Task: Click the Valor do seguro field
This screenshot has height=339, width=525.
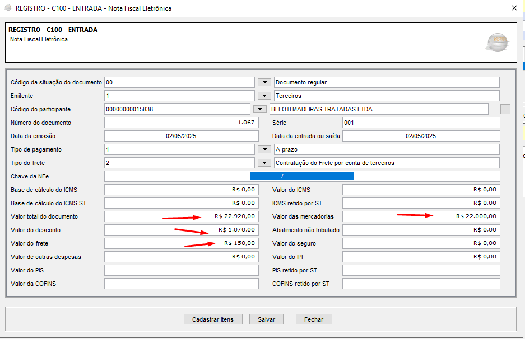Action: [x=421, y=243]
